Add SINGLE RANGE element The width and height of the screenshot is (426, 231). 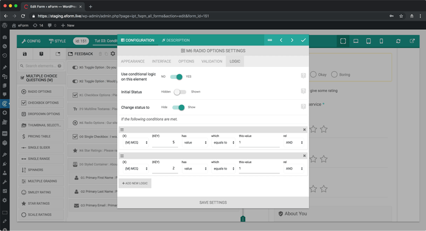point(41,159)
